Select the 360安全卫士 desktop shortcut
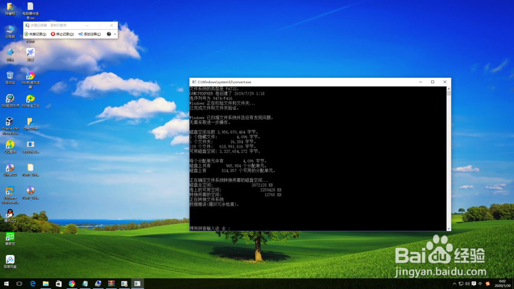Viewport: 514px width, 289px height. pos(30,101)
